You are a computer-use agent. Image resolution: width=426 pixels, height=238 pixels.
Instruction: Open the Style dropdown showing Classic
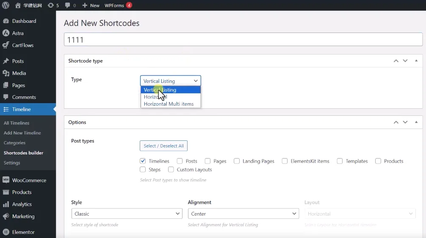127,214
